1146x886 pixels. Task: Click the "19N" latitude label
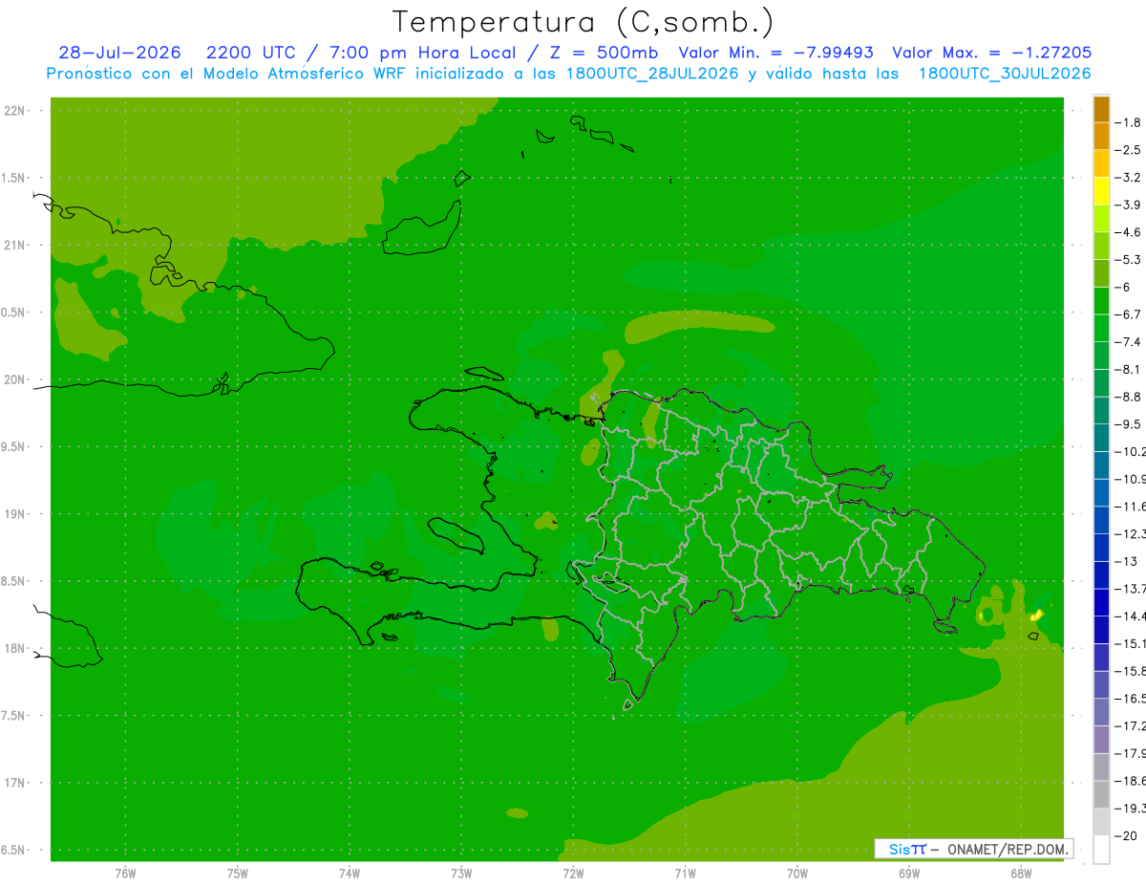point(14,514)
